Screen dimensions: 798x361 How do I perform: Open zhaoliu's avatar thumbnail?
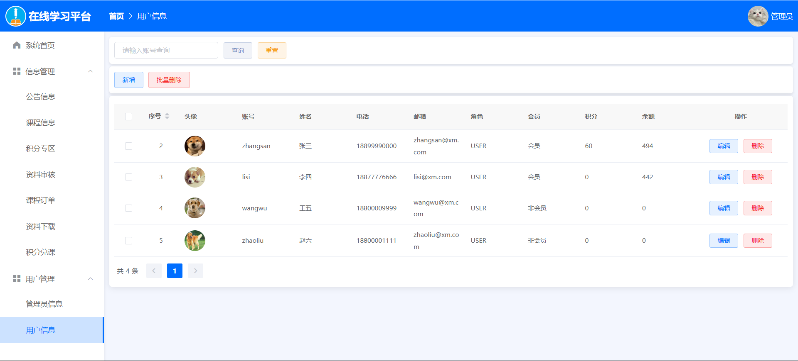(195, 241)
